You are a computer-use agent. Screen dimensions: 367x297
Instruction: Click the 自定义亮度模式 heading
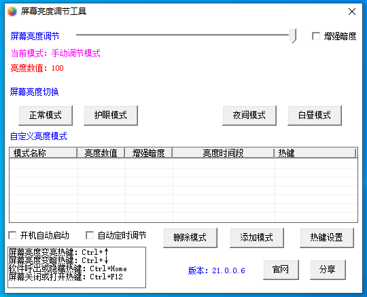[x=39, y=136]
